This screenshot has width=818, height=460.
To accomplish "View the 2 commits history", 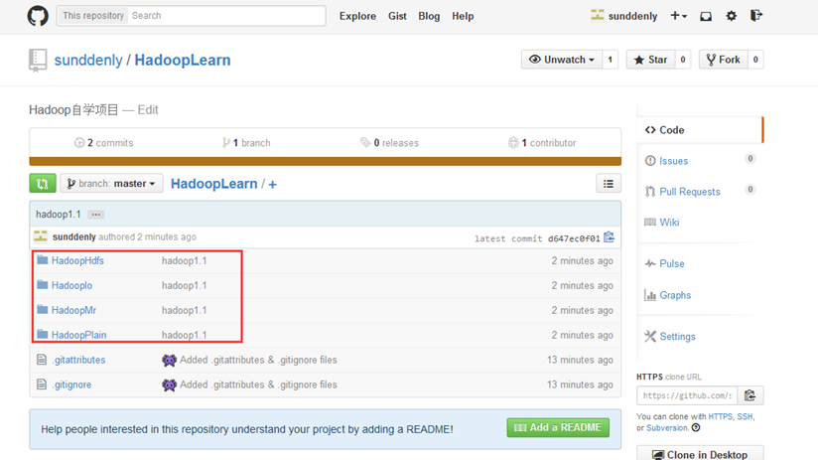I will [x=104, y=142].
